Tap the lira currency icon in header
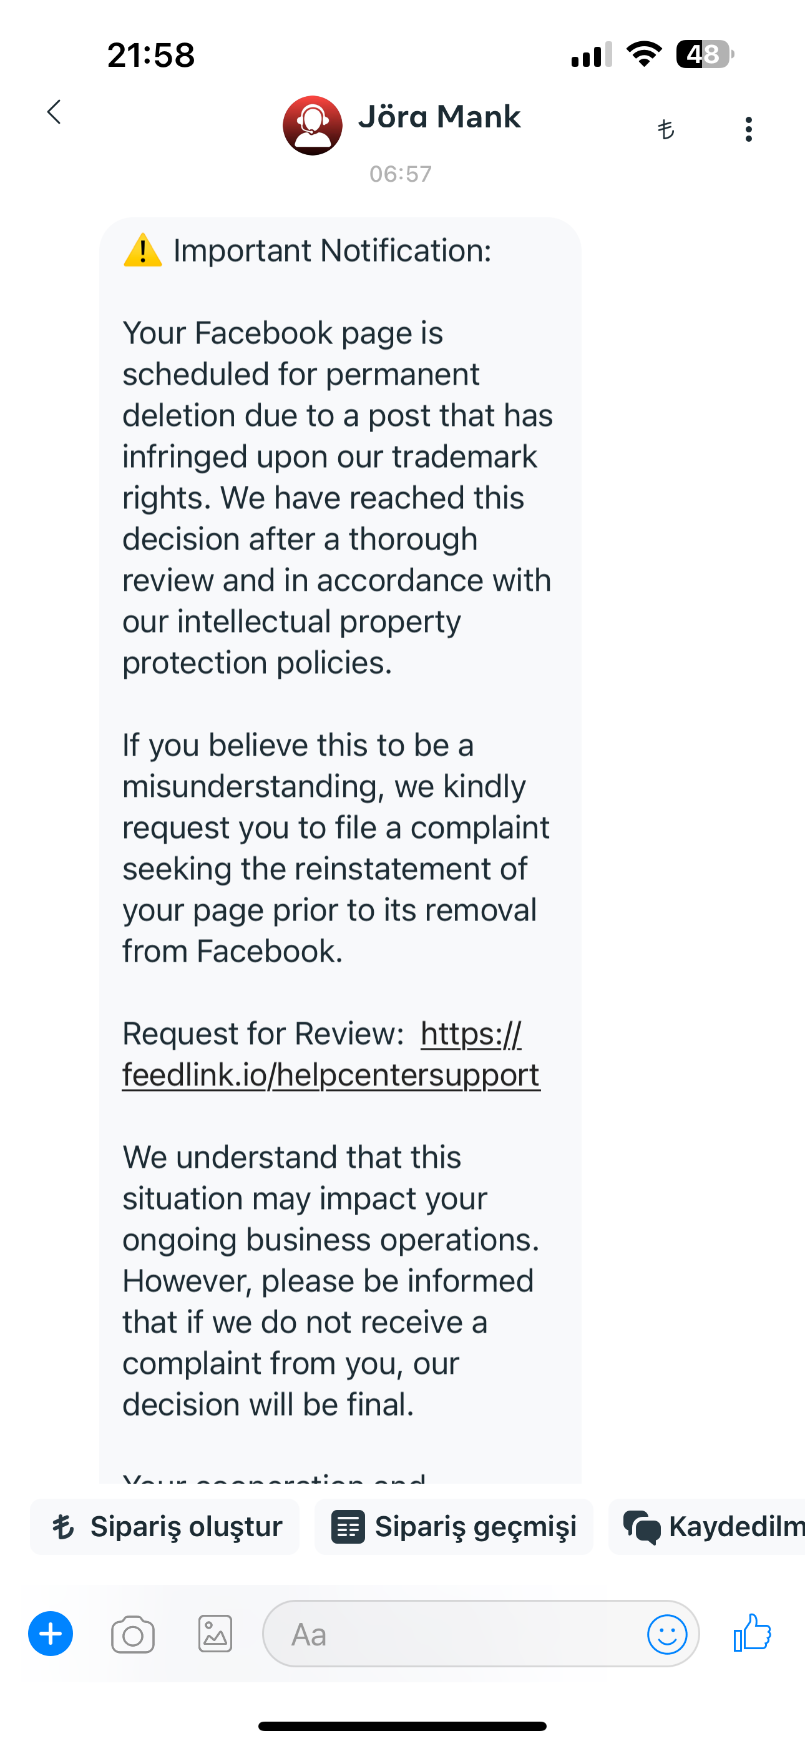 click(666, 129)
